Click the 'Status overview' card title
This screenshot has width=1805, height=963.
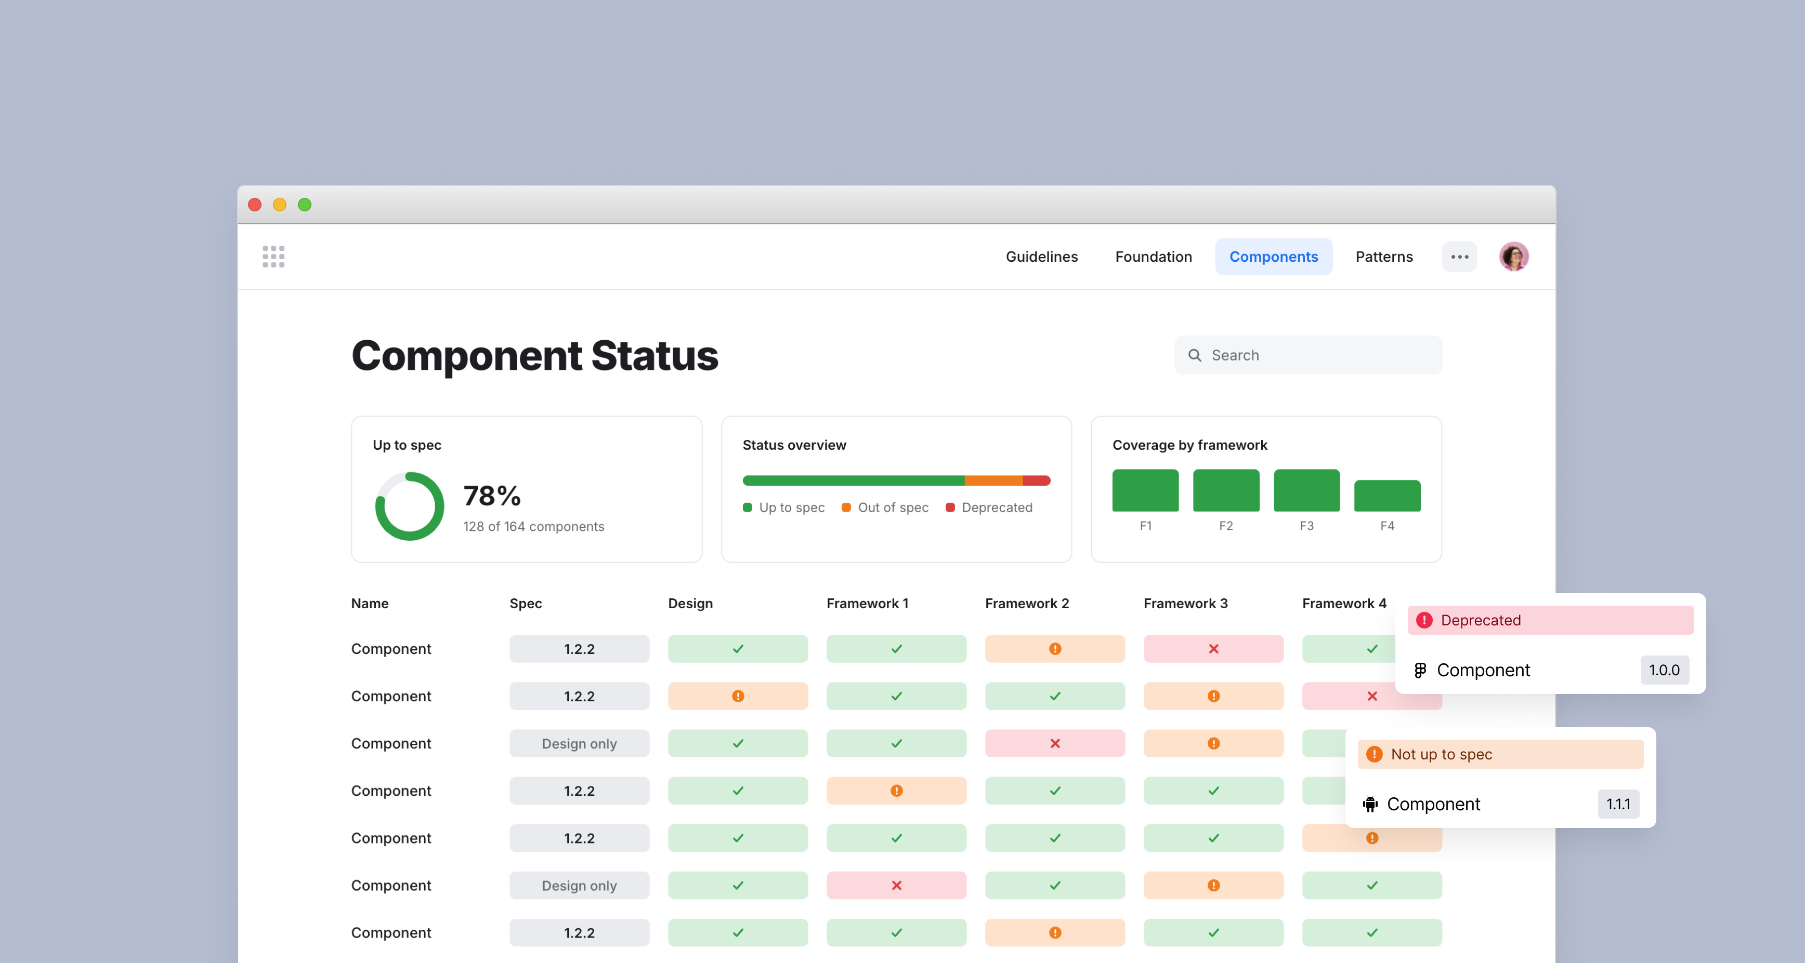click(x=794, y=445)
